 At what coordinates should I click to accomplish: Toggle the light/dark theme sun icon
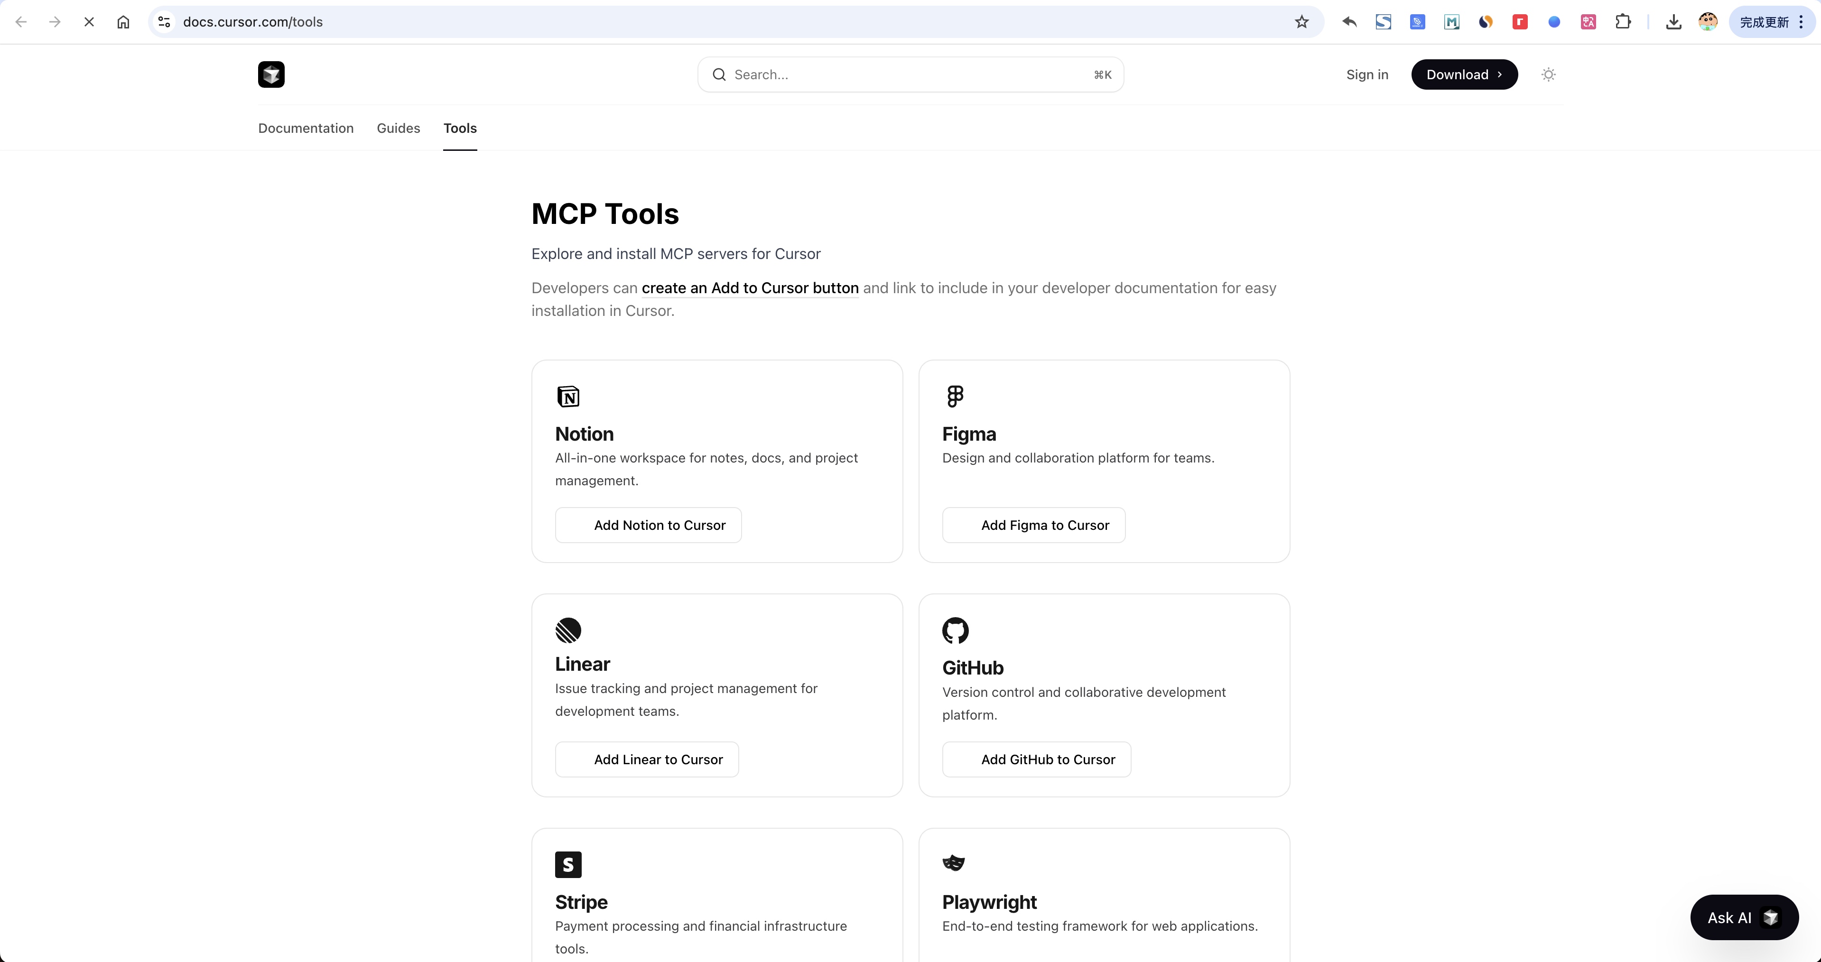pos(1548,74)
